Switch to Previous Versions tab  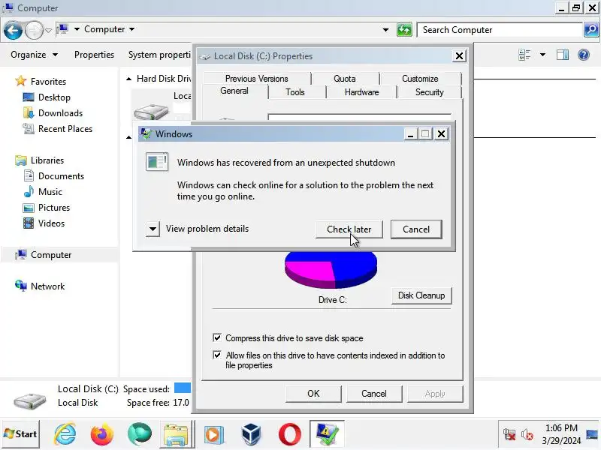click(256, 79)
